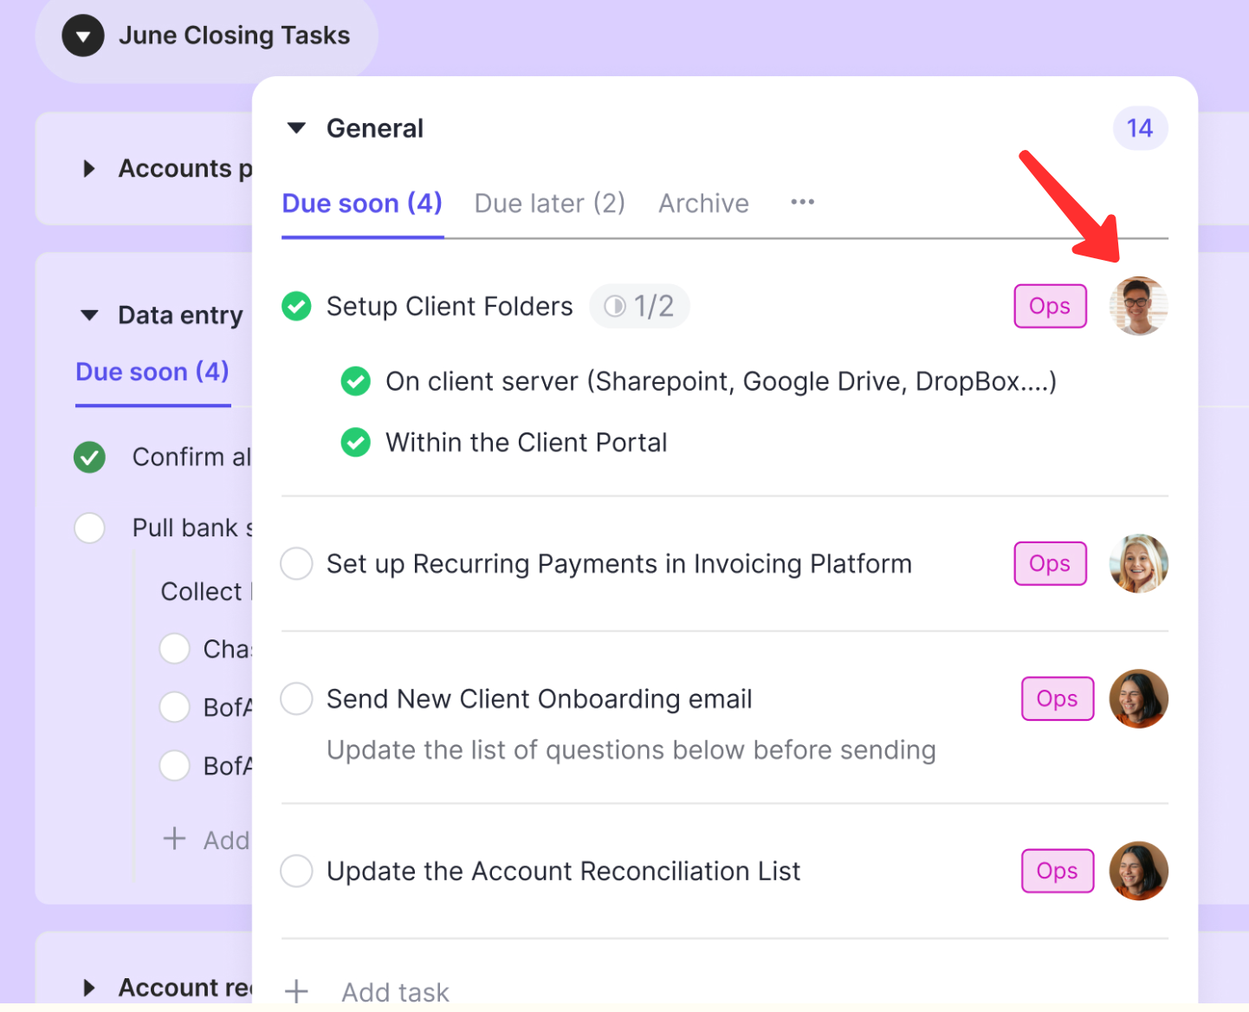The height and width of the screenshot is (1012, 1249).
Task: Collapse June Closing Tasks dropdown arrow
Action: coord(83,36)
